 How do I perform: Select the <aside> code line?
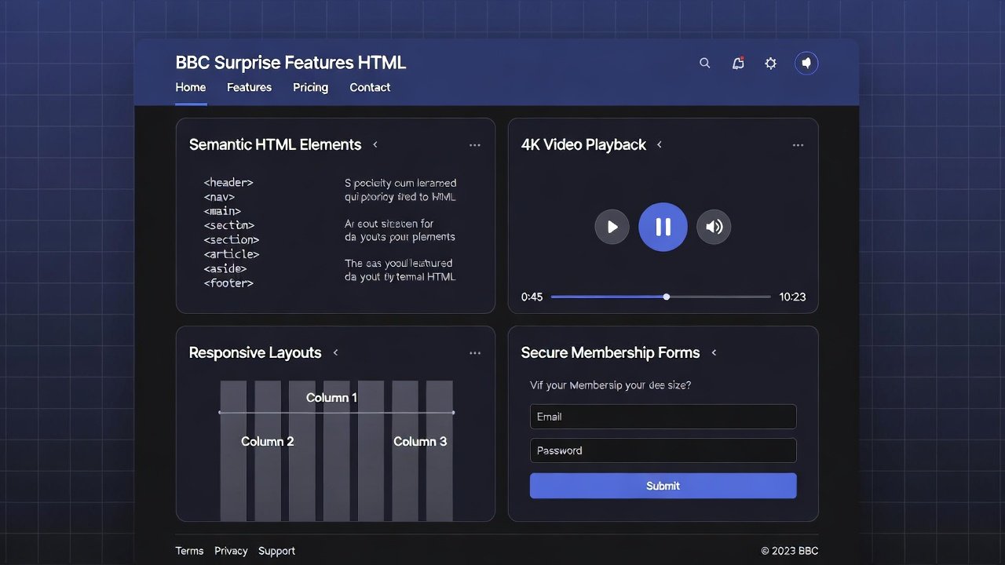coord(225,268)
